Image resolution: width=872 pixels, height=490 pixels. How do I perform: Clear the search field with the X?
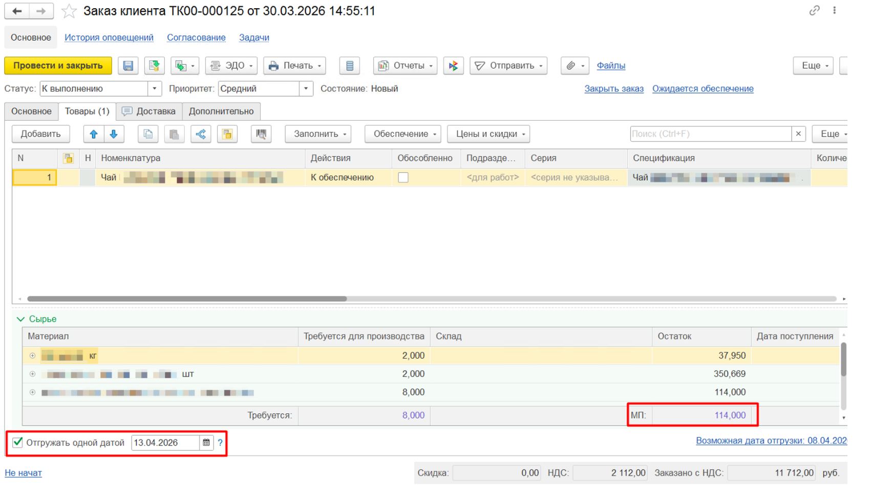point(798,134)
